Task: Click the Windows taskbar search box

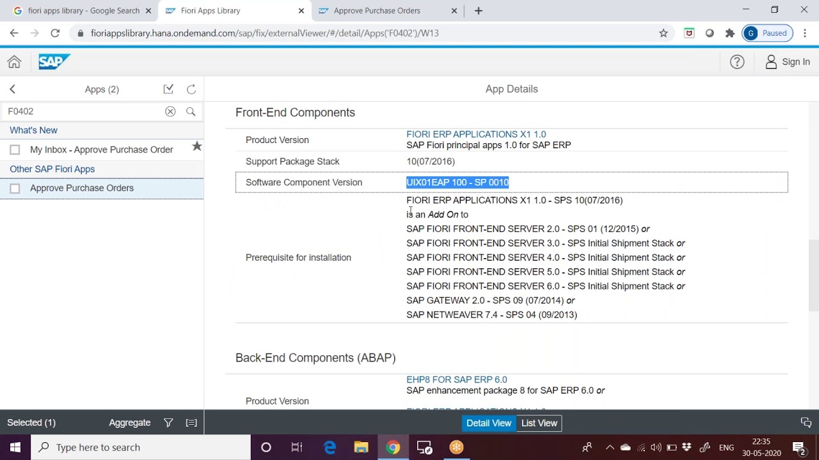Action: (x=141, y=447)
